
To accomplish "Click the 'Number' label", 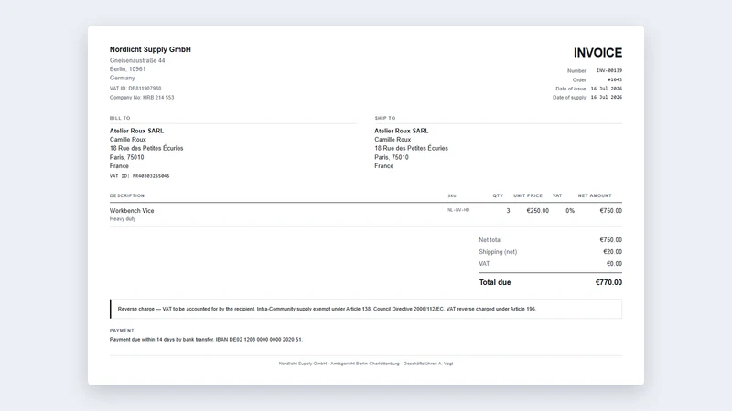I will [576, 71].
